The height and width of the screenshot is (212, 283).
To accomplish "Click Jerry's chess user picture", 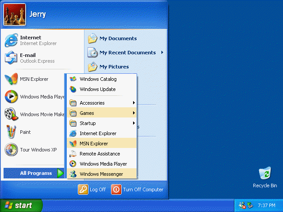I will [x=15, y=15].
